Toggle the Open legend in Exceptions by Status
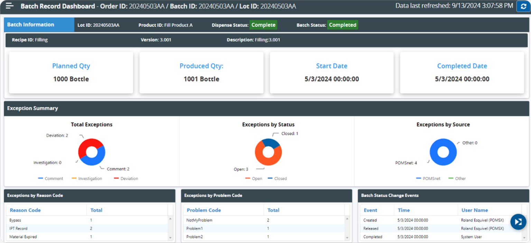531x243 pixels. [x=253, y=178]
